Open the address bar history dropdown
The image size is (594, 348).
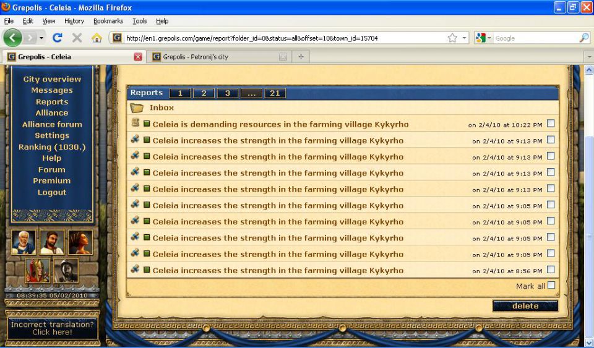pos(464,38)
